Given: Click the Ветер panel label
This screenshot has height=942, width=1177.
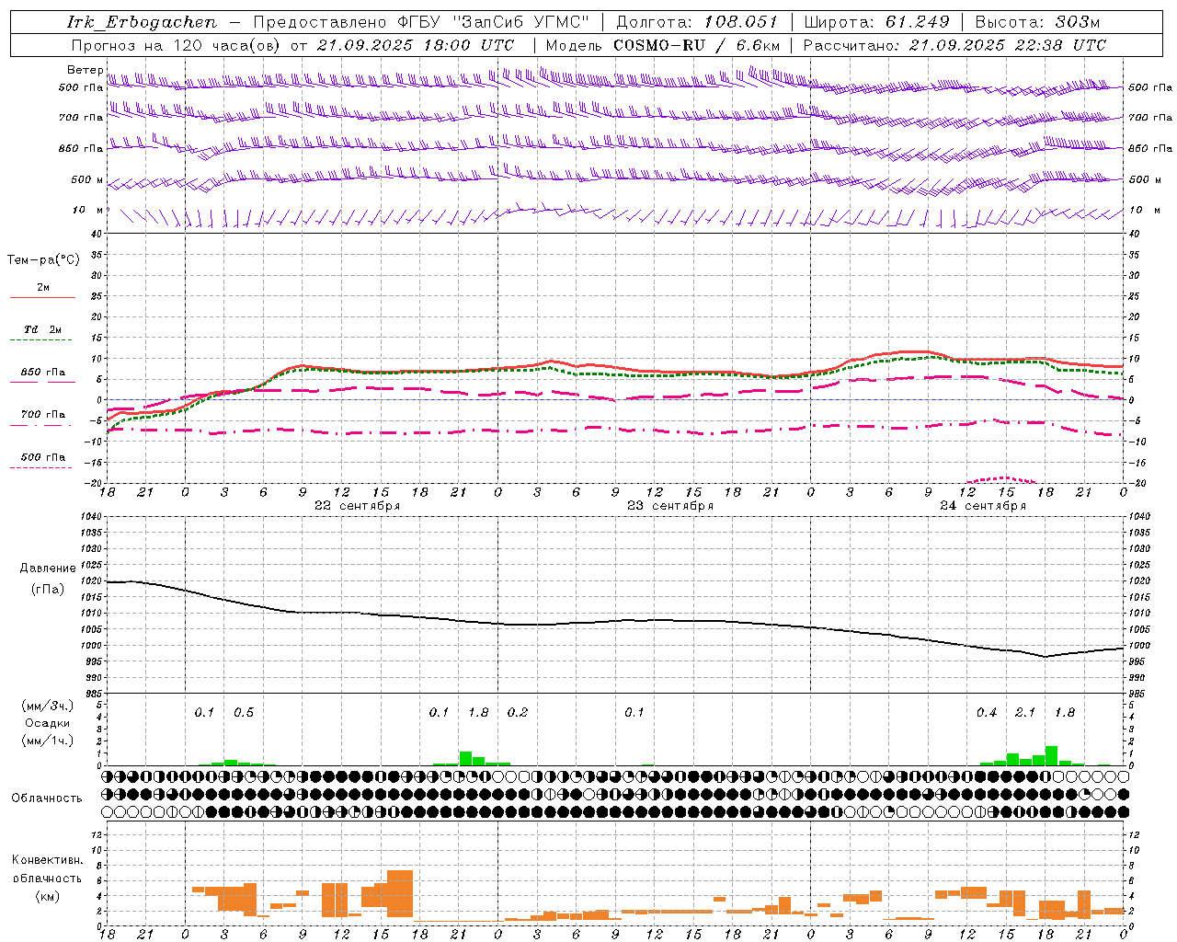Looking at the screenshot, I should click(x=85, y=70).
